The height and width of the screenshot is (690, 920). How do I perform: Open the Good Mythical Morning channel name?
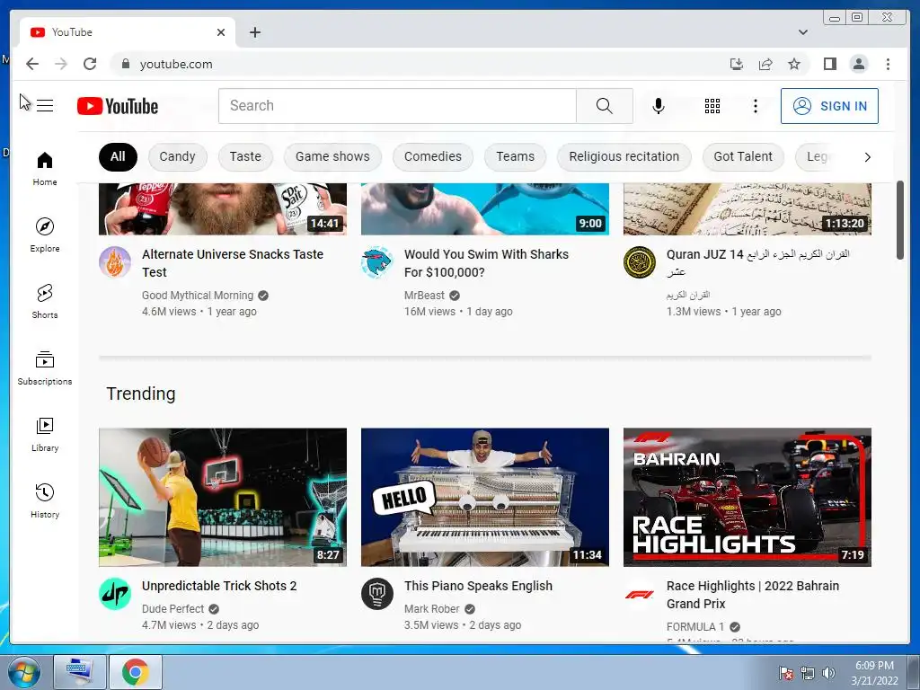click(198, 295)
